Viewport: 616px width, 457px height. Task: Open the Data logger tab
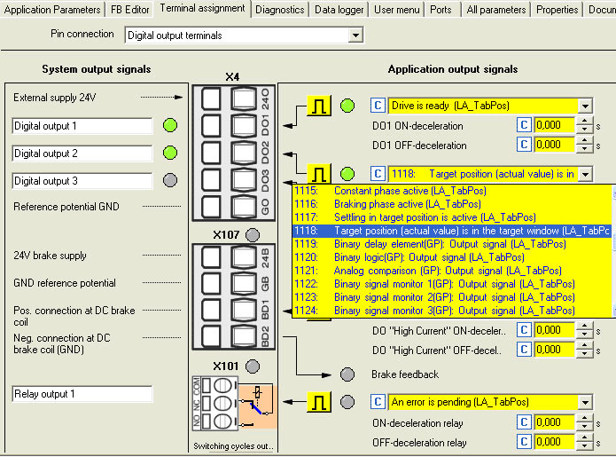(x=339, y=9)
